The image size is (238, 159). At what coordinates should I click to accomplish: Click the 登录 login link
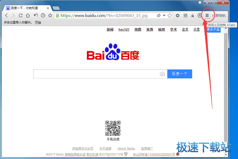tap(185, 29)
